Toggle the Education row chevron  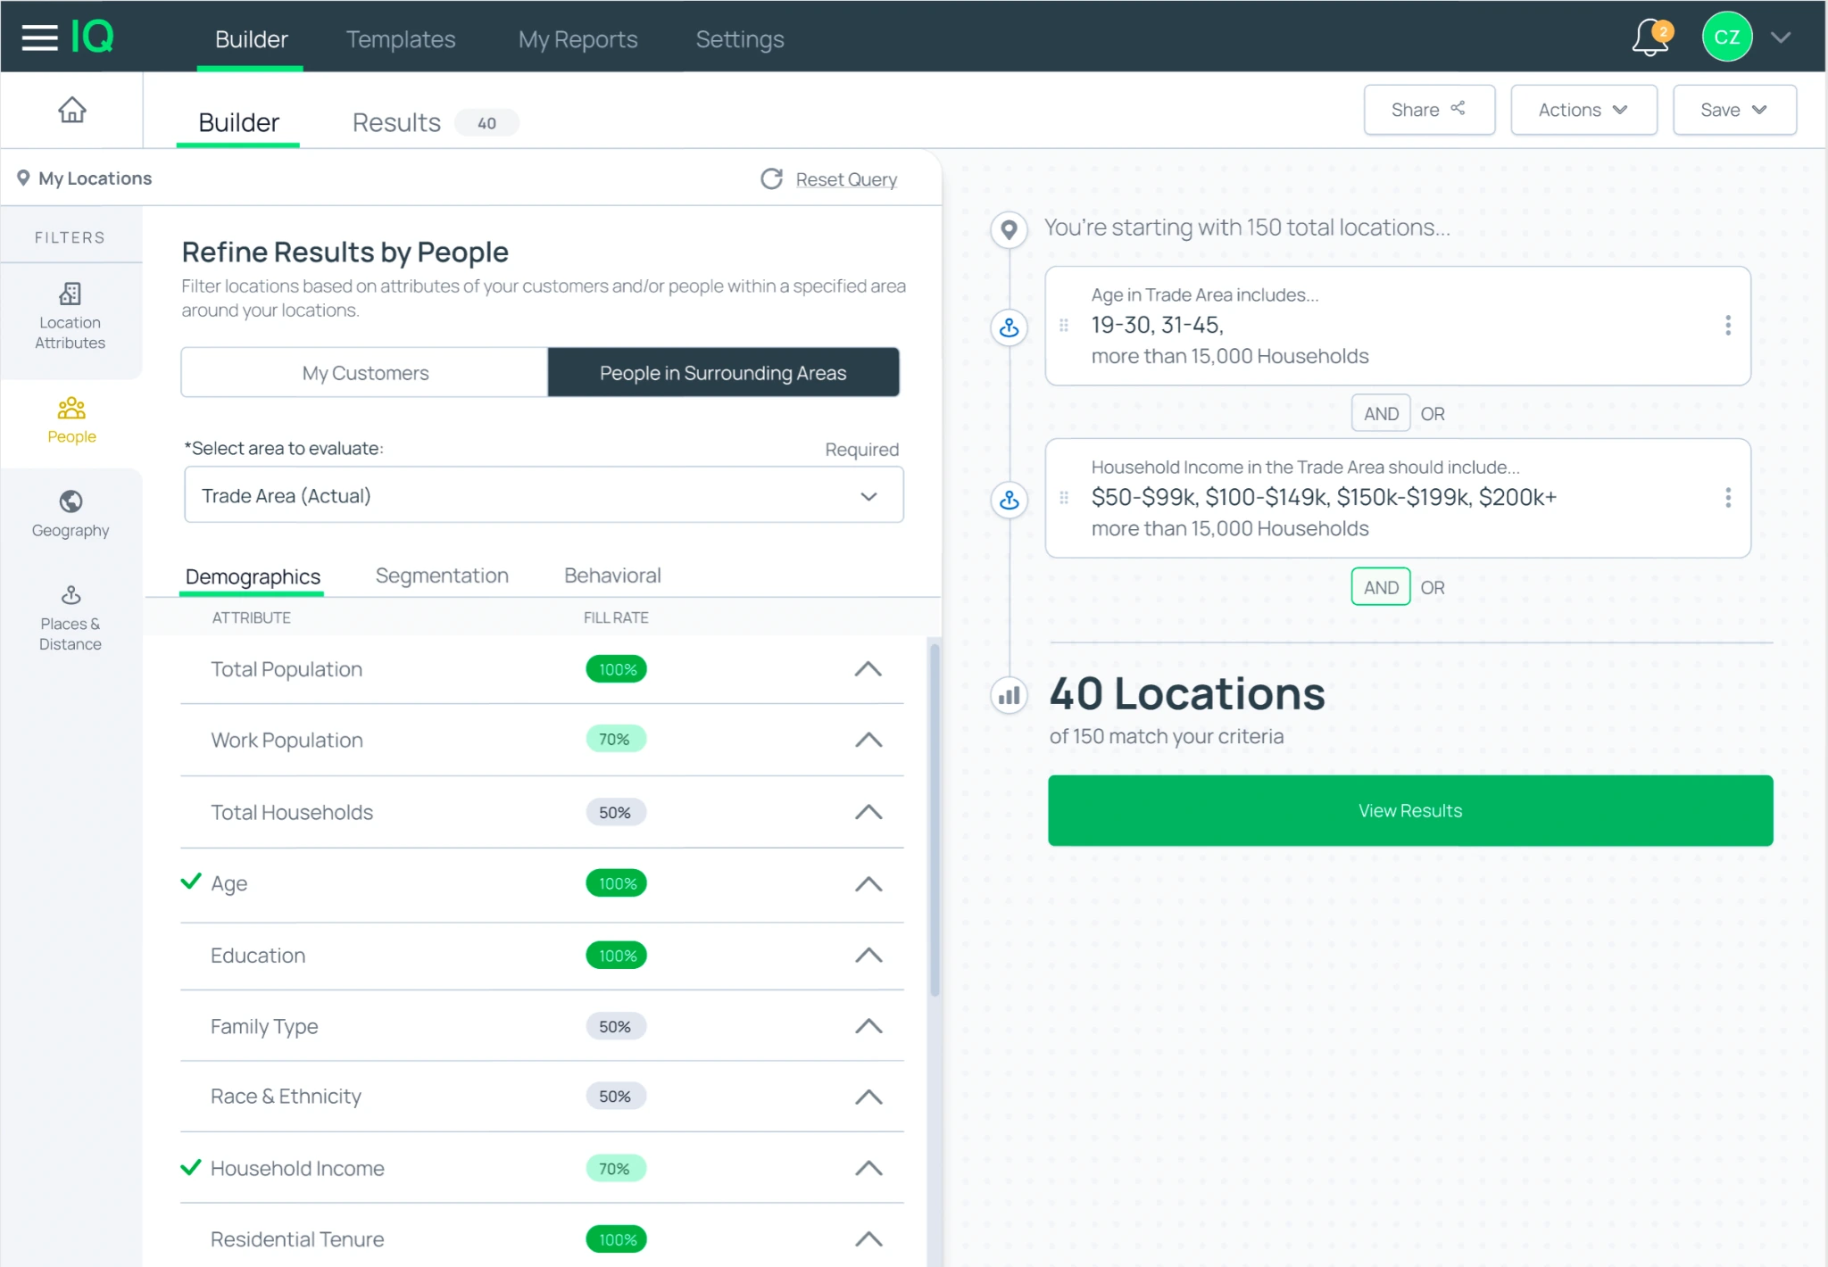[x=868, y=956]
